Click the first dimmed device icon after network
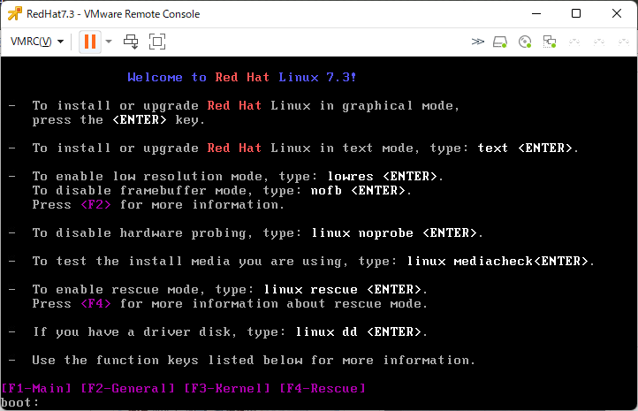The width and height of the screenshot is (638, 411). (x=574, y=42)
